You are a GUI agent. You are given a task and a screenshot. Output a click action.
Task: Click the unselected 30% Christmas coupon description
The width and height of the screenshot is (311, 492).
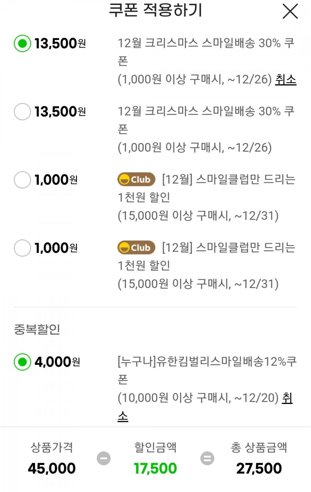(206, 129)
